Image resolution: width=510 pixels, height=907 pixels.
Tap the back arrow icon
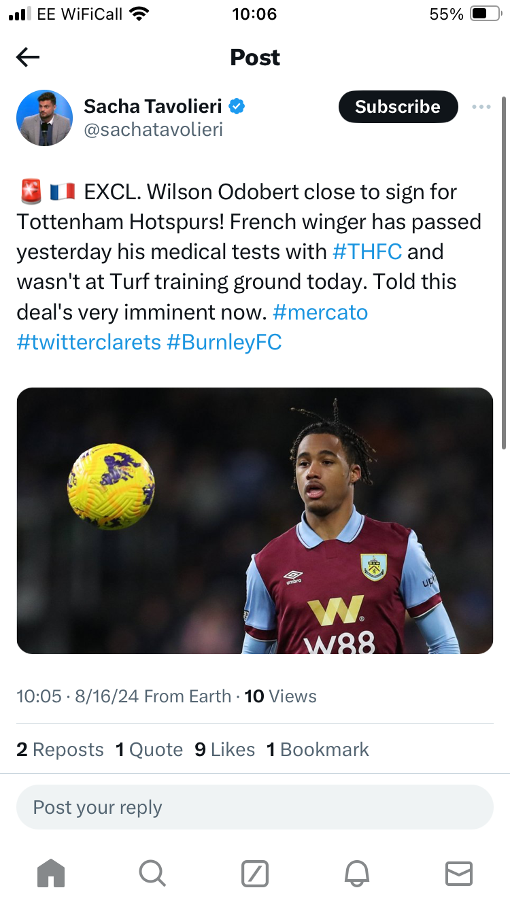[28, 58]
